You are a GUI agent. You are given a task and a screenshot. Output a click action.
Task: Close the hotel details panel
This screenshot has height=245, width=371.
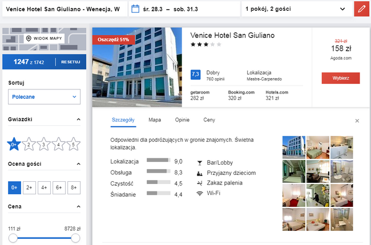tap(357, 121)
